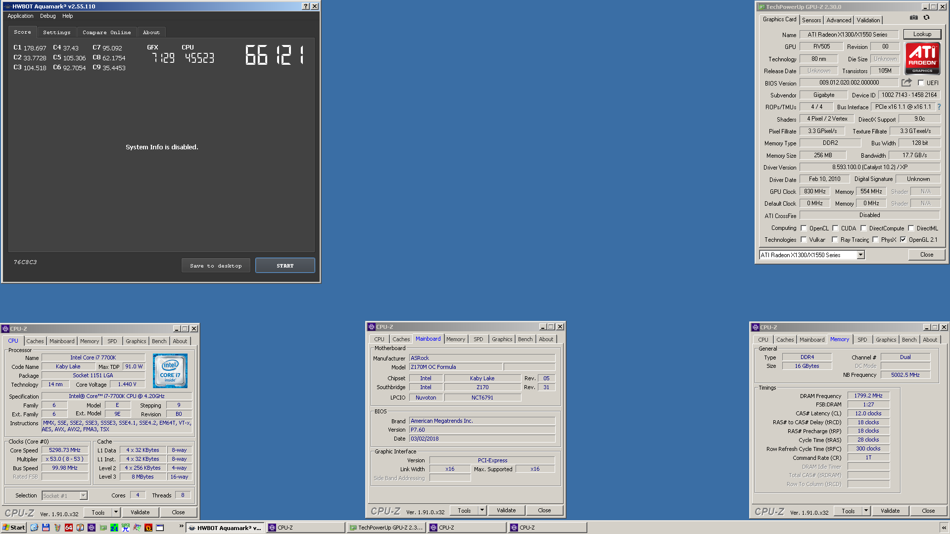Click the Intel Core i7 logo in CPU-Z
Image resolution: width=950 pixels, height=534 pixels.
[x=170, y=371]
